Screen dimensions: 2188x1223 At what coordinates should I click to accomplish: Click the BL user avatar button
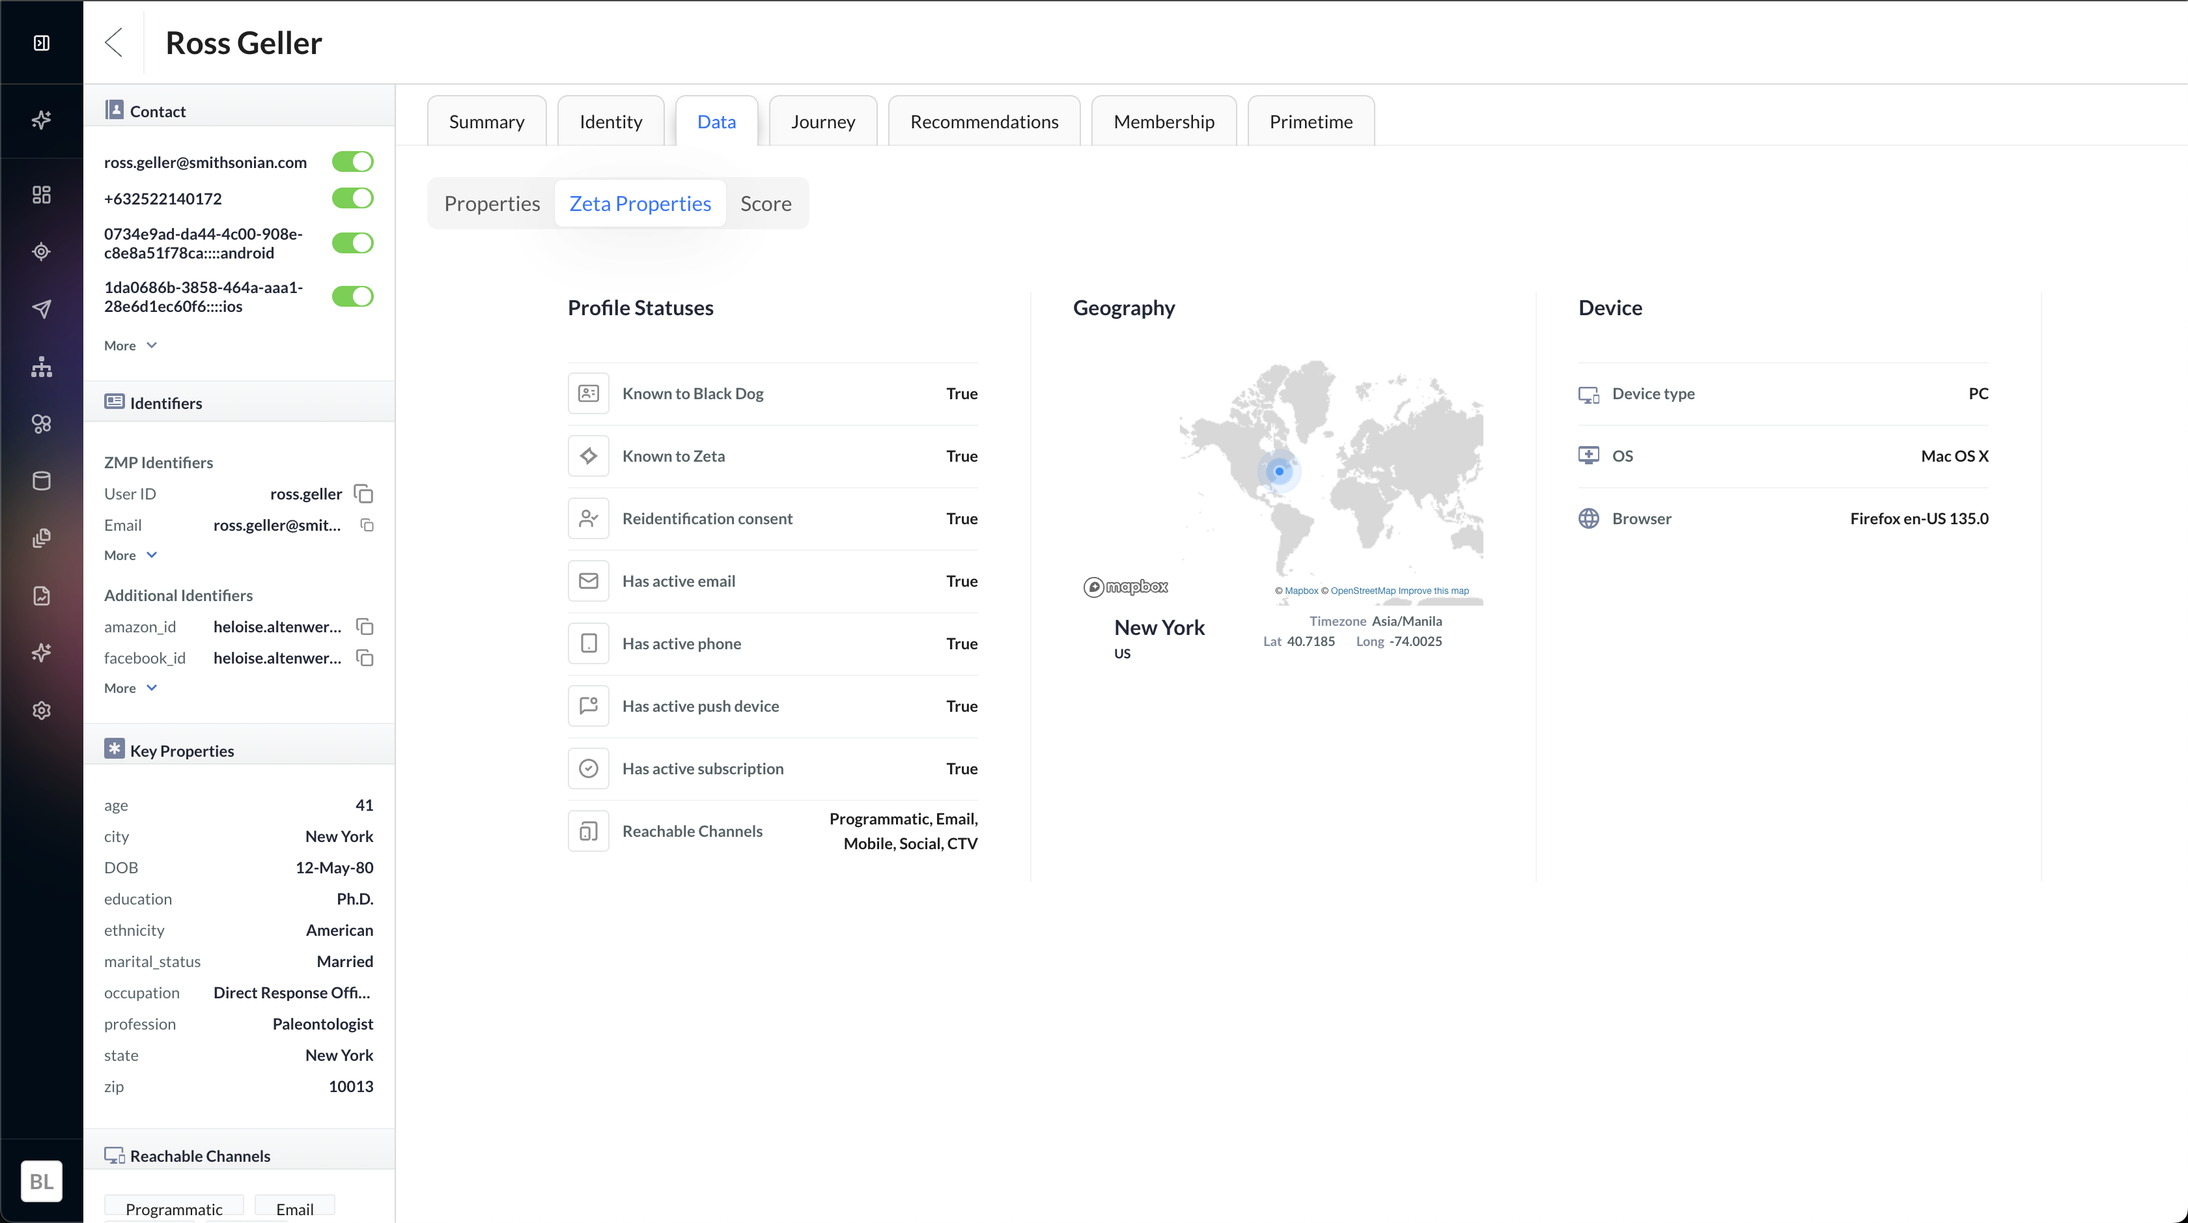tap(42, 1181)
